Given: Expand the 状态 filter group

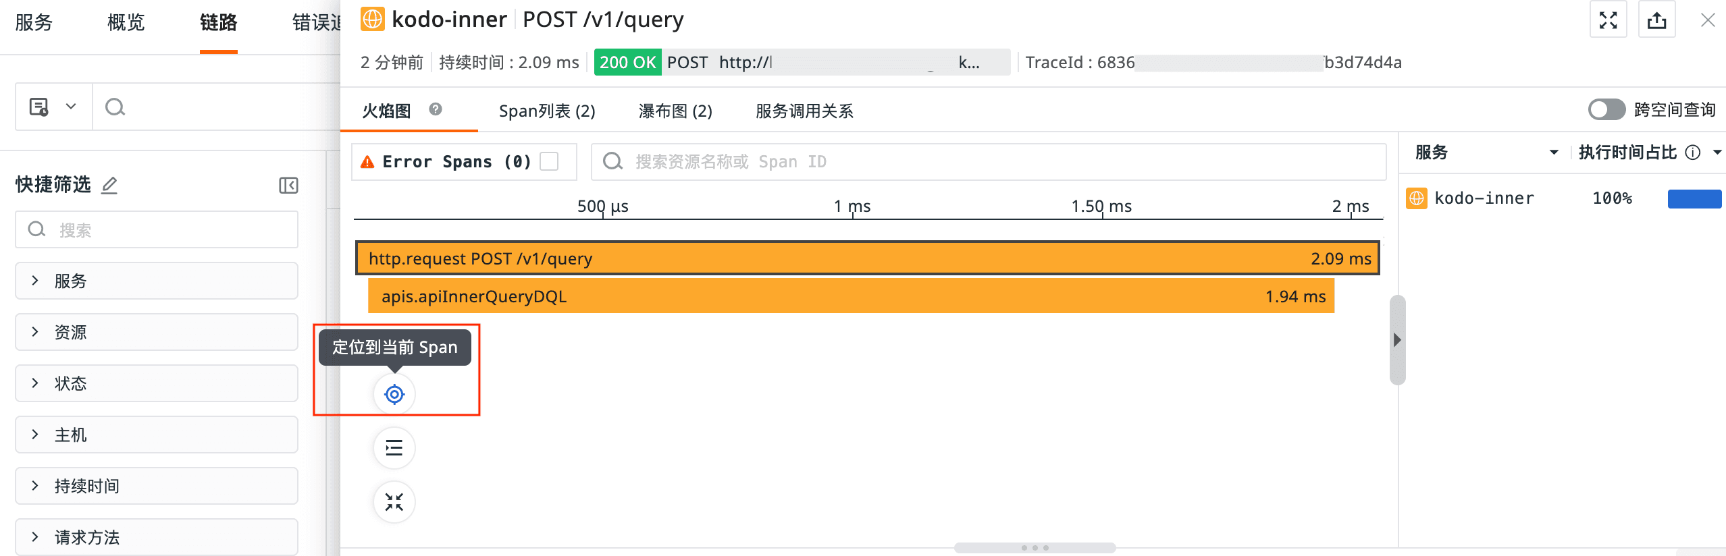Looking at the screenshot, I should [157, 383].
